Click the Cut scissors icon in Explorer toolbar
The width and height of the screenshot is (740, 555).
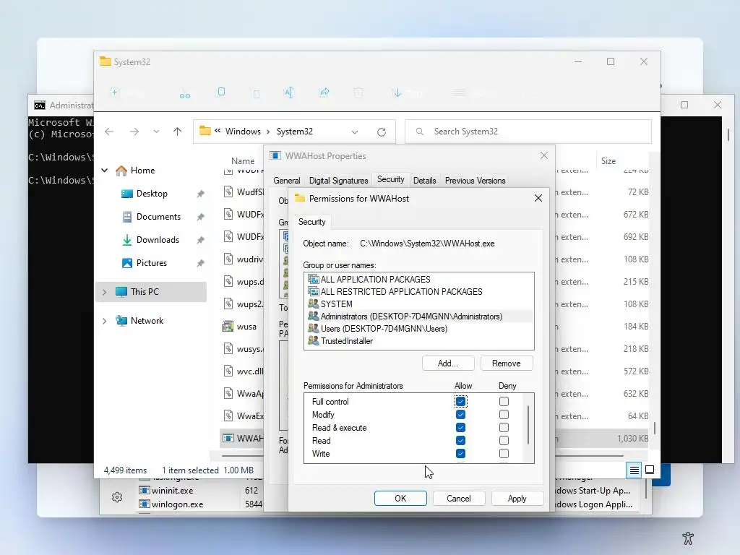185,94
